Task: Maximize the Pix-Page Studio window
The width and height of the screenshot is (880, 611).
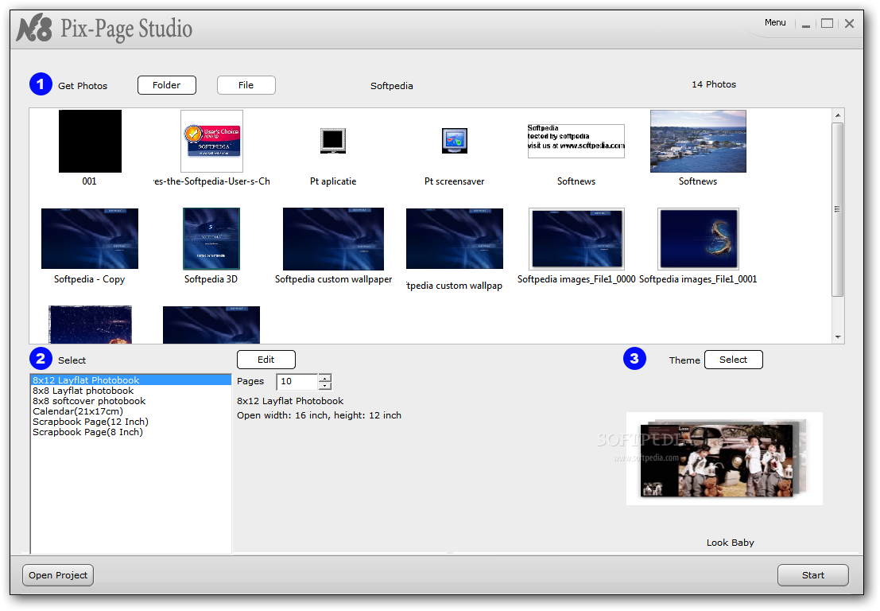Action: (x=827, y=24)
